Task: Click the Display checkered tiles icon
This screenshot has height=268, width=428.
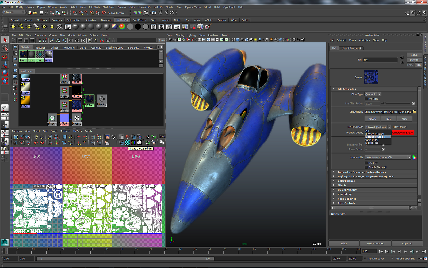Action: [x=127, y=143]
